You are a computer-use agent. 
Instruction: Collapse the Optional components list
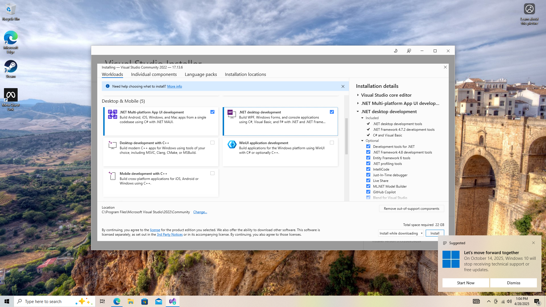pyautogui.click(x=363, y=141)
